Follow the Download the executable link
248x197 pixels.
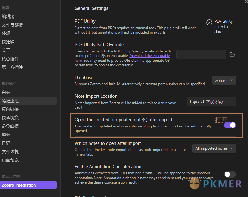coord(149,56)
